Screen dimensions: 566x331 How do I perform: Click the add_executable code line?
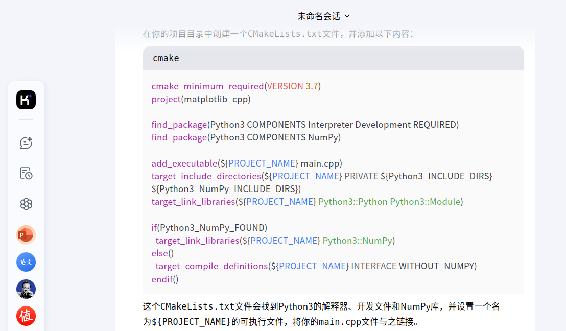(246, 163)
